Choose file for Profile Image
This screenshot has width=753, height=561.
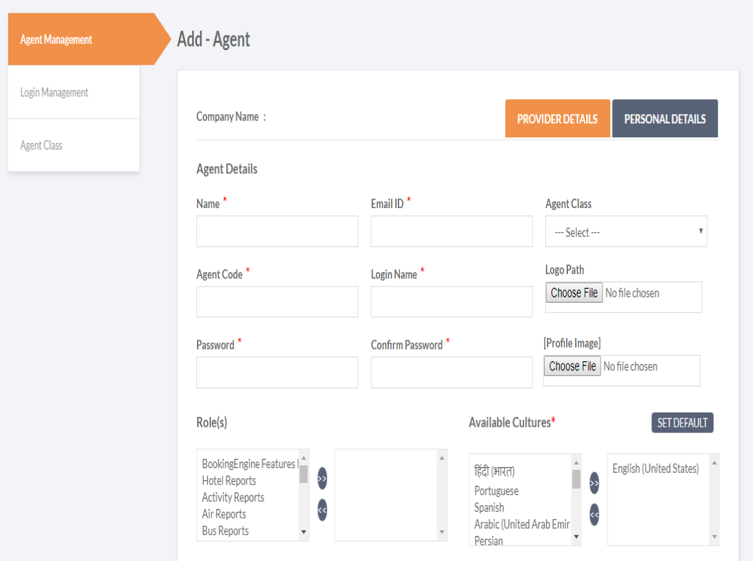572,366
